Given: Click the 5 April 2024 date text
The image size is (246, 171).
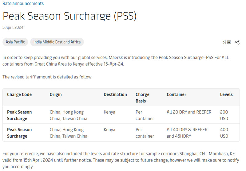Looking at the screenshot, I should 13,27.
